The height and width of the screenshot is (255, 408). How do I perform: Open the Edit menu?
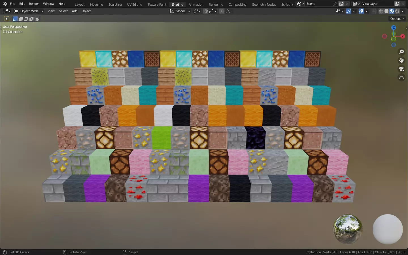22,4
